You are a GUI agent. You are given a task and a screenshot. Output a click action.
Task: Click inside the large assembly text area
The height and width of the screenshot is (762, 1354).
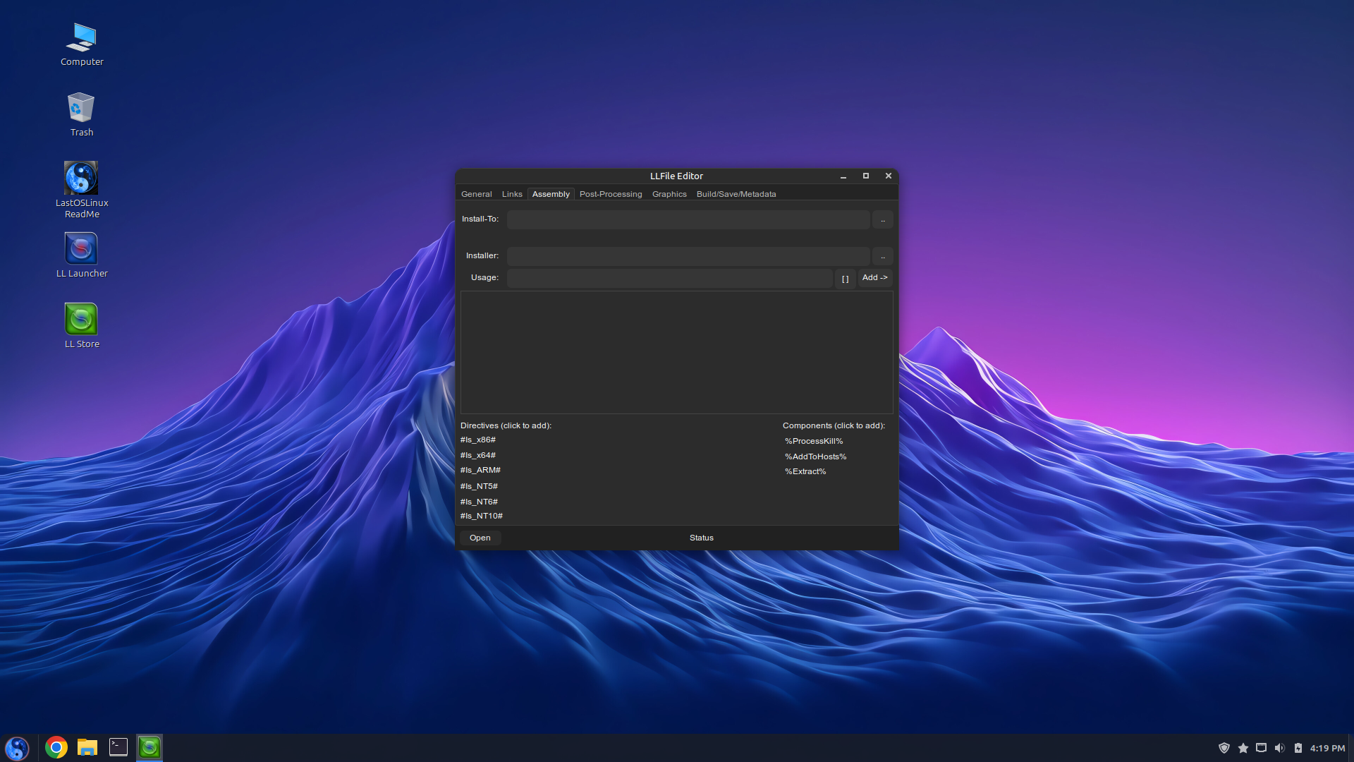pos(677,352)
